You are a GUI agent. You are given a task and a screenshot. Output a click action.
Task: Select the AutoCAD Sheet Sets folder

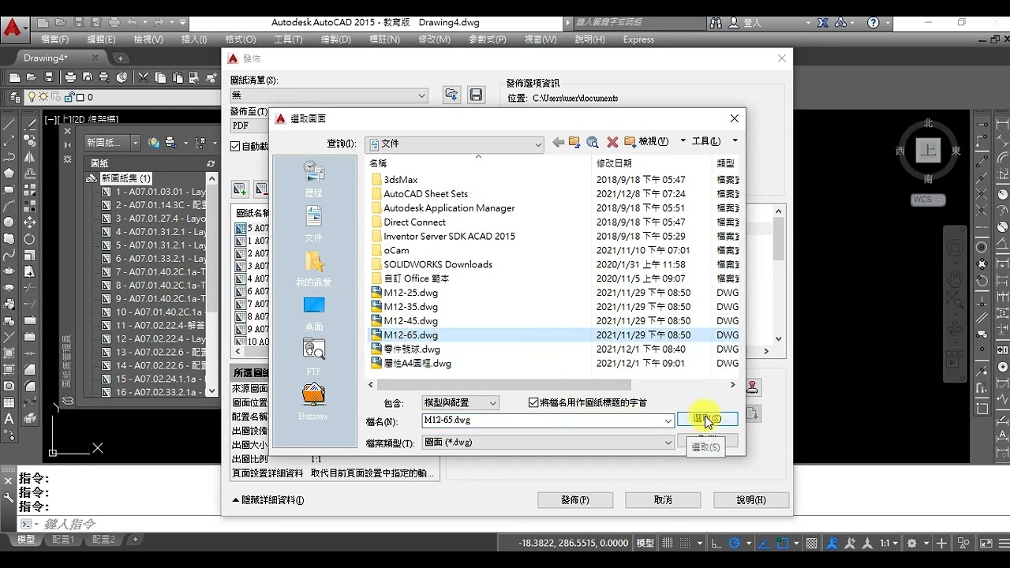click(425, 194)
